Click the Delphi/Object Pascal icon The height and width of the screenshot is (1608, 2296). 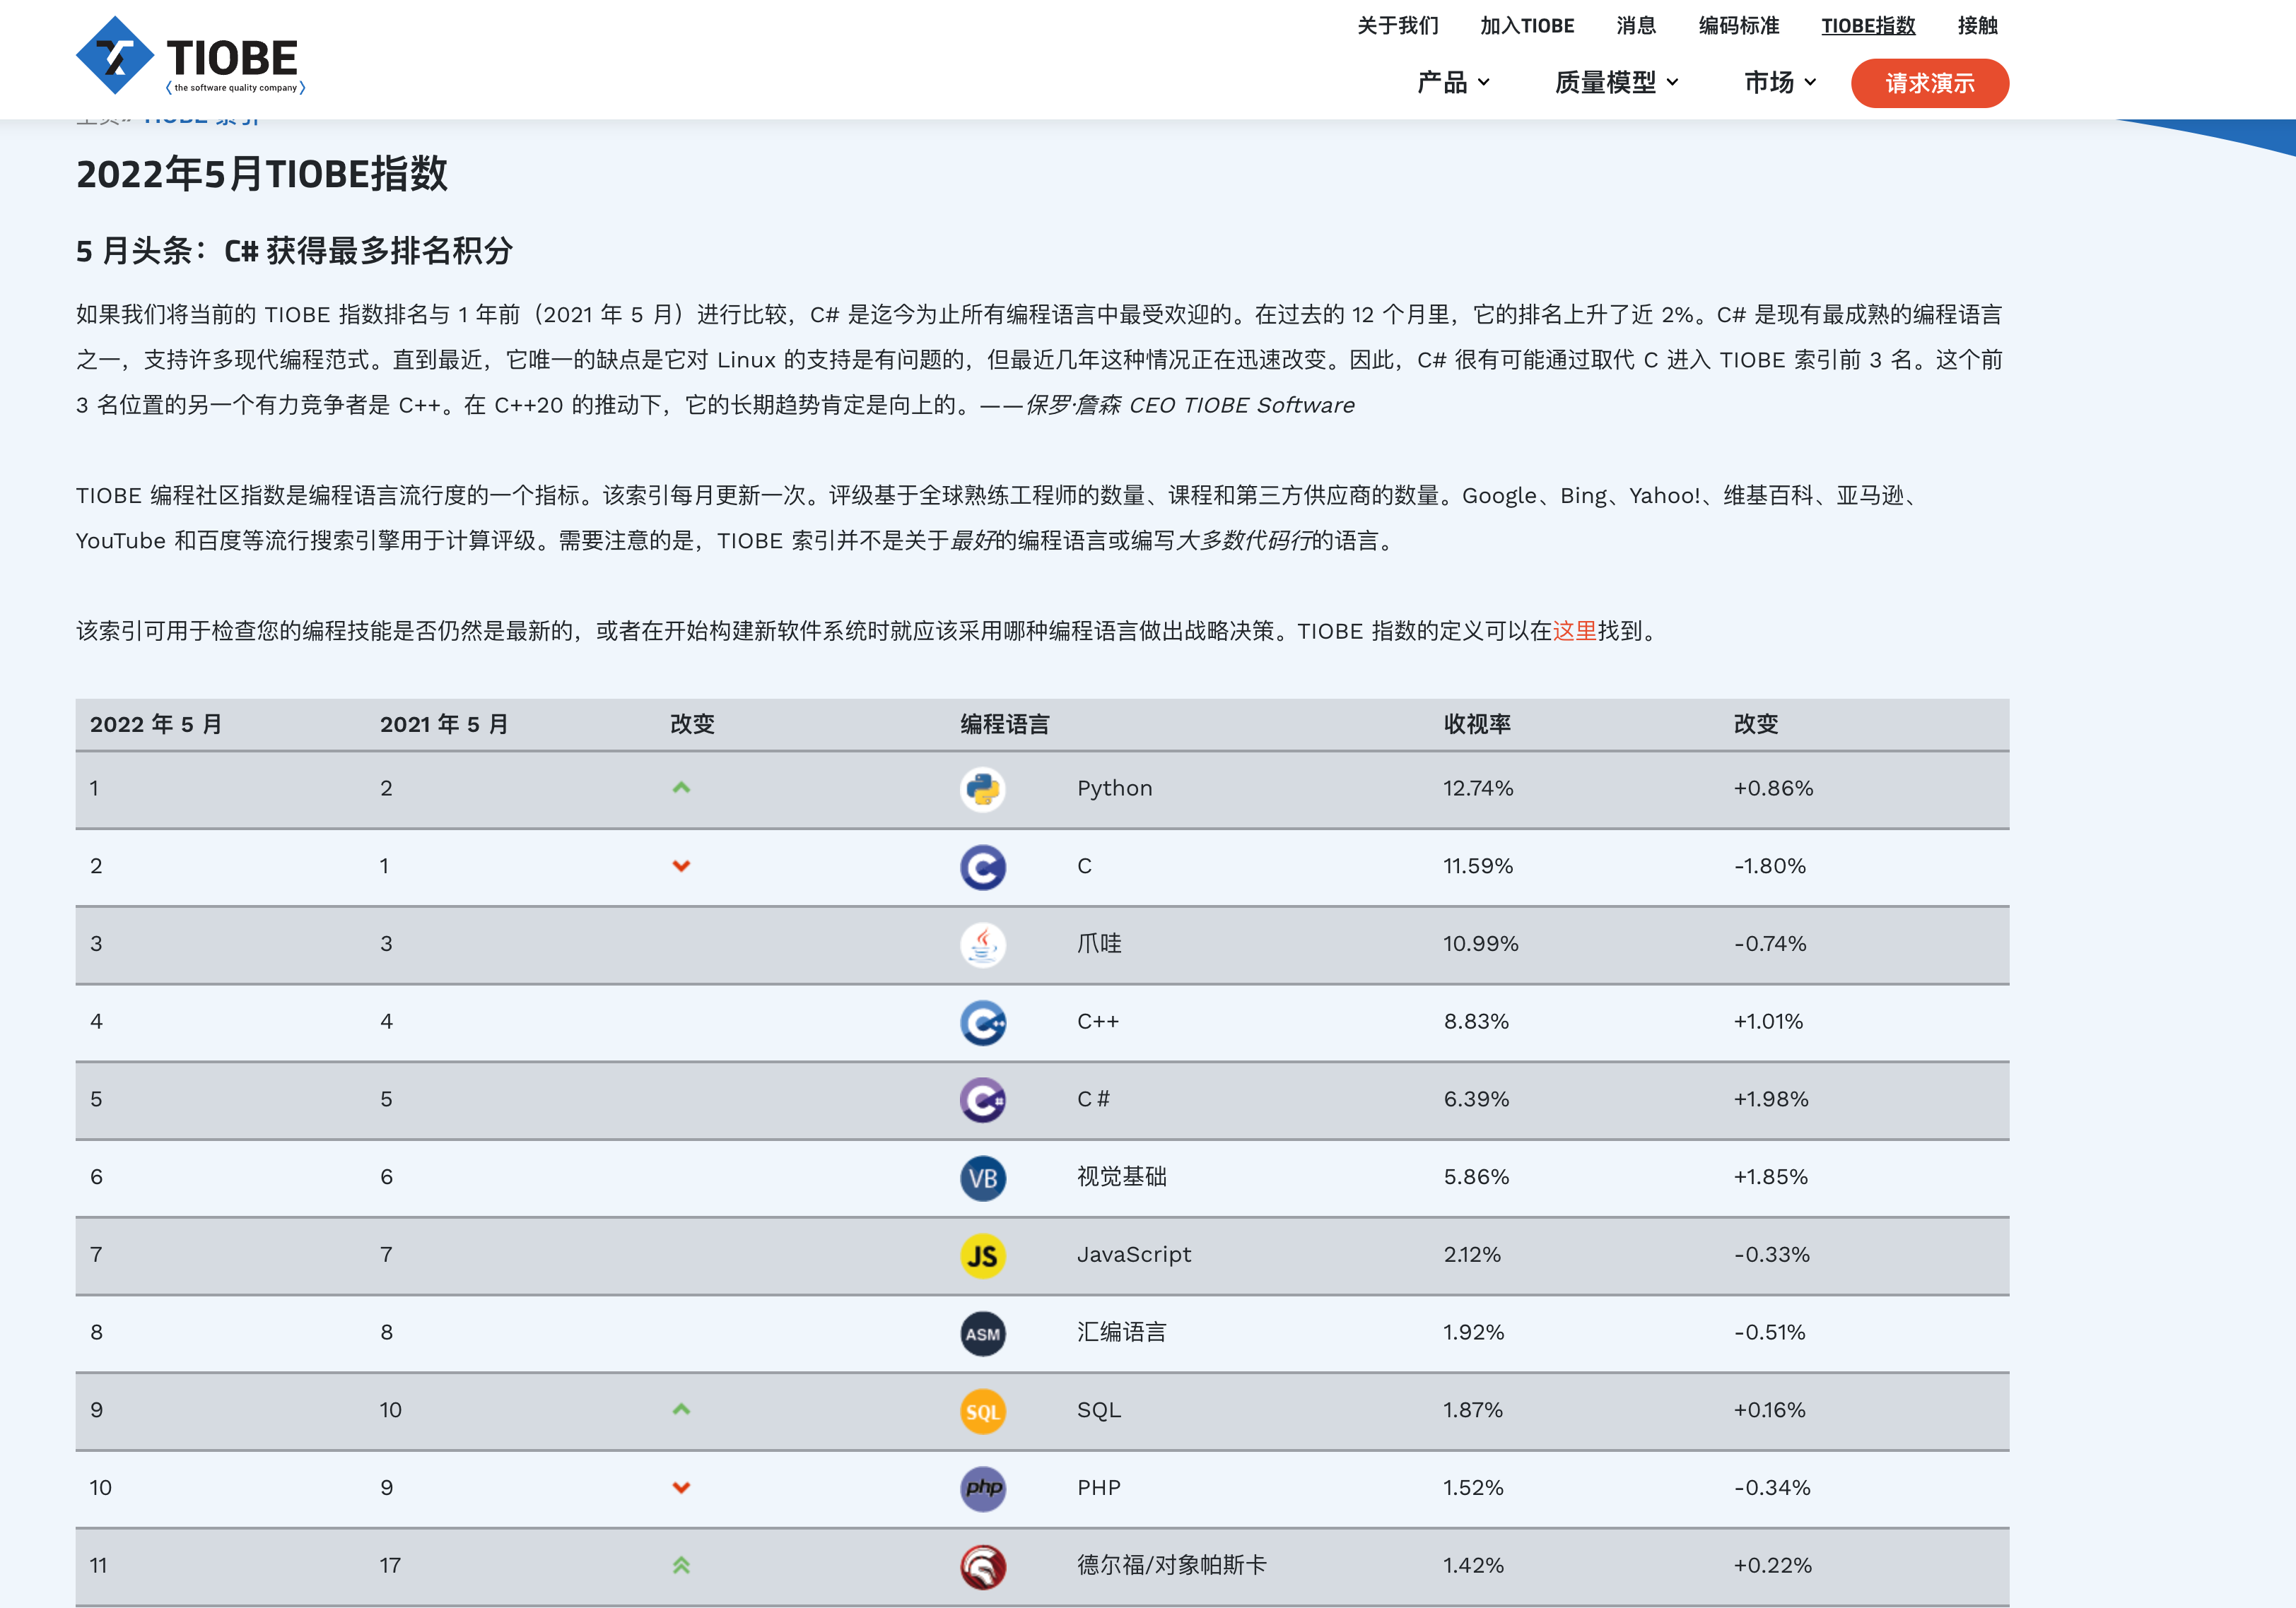pos(982,1566)
